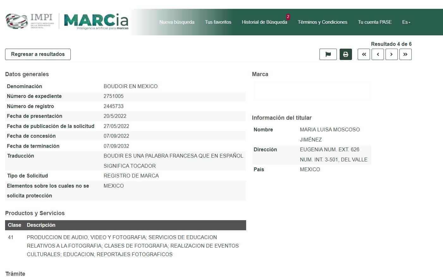
Task: Click Resultado 4 de 6 label
Action: pos(391,44)
